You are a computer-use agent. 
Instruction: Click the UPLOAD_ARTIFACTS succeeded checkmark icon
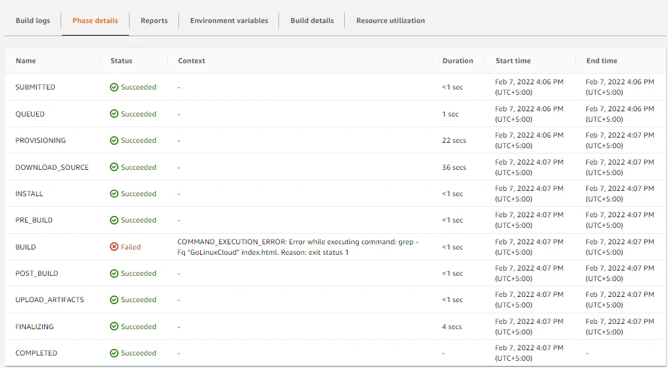click(115, 300)
